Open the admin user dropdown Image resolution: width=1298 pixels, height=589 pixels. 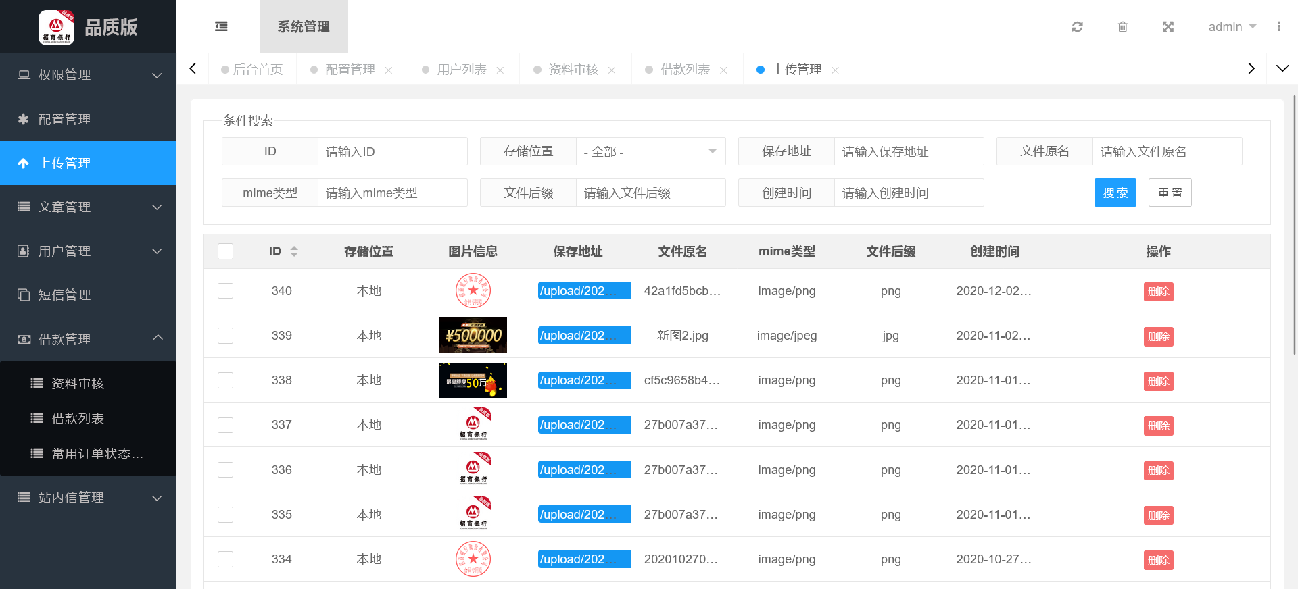click(1232, 27)
